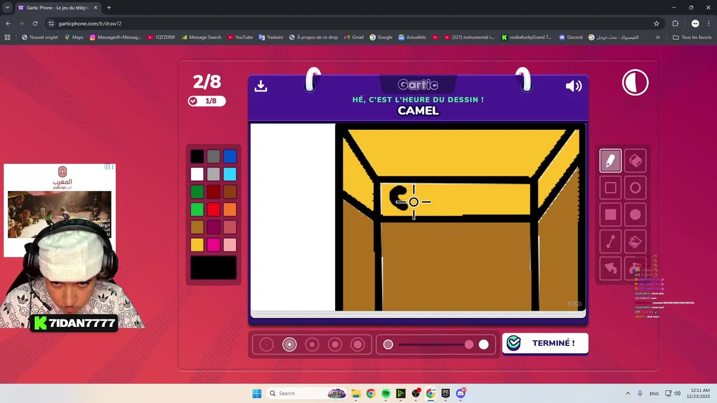Open the Message Search bookmark
Screen dimensions: 717x403
pos(201,38)
